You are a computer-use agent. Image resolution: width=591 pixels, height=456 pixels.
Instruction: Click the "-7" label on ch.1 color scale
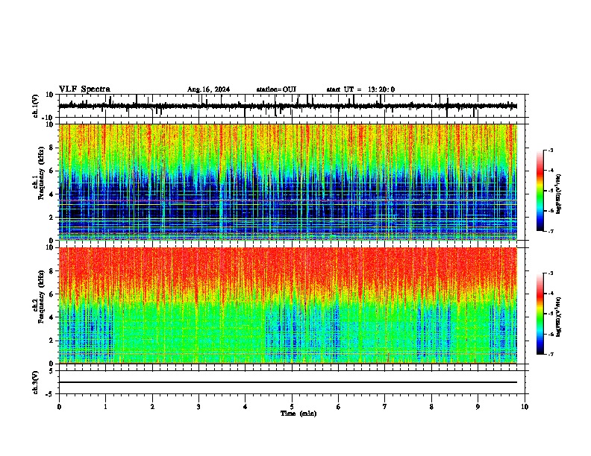[550, 231]
